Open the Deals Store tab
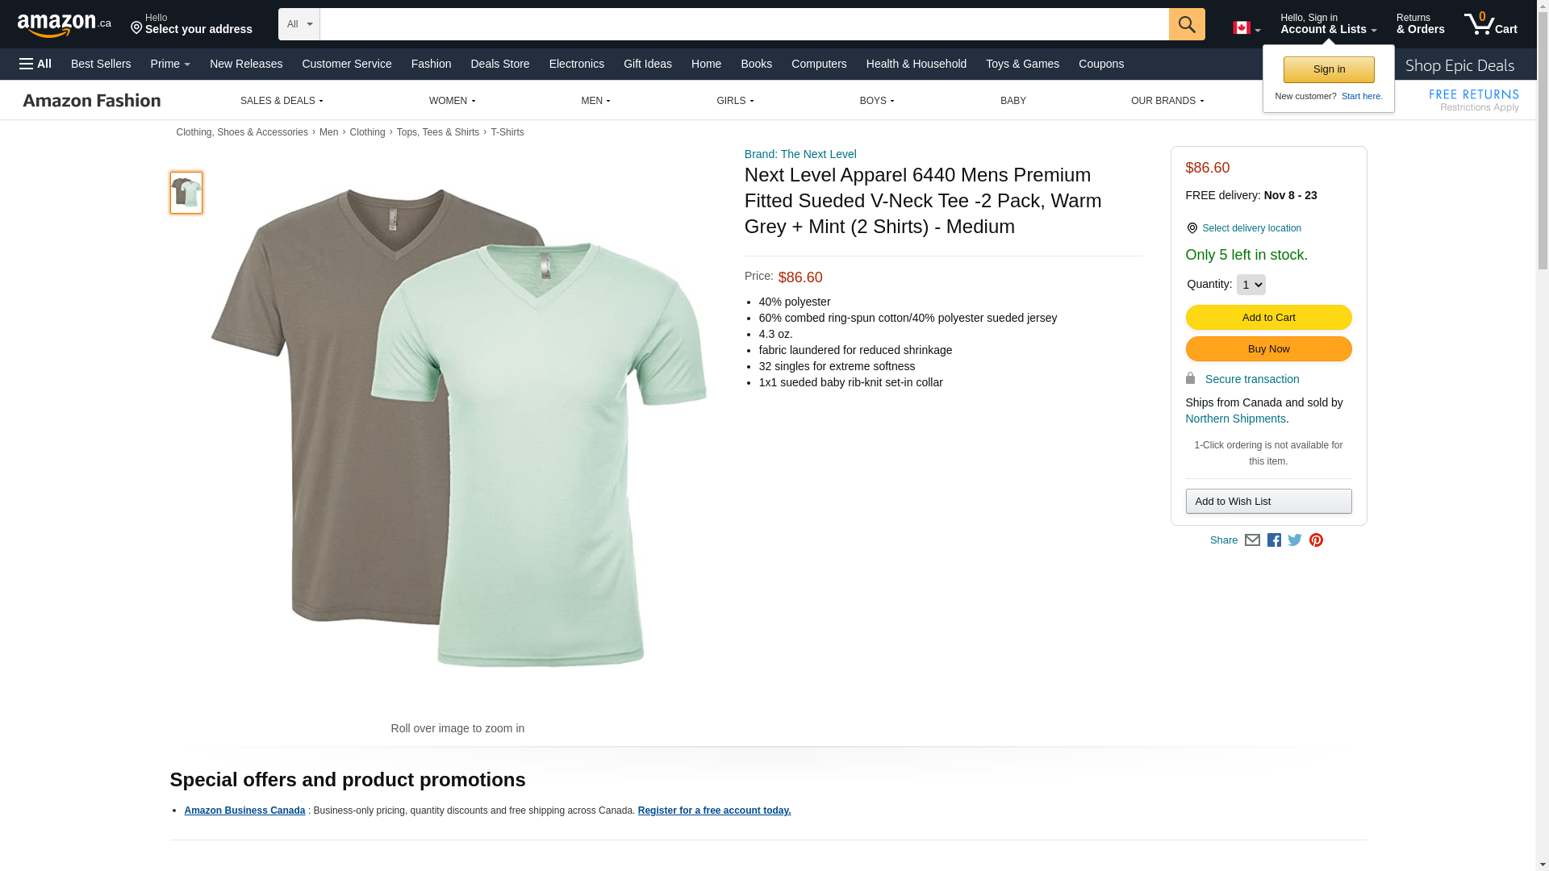1549x871 pixels. pyautogui.click(x=500, y=64)
